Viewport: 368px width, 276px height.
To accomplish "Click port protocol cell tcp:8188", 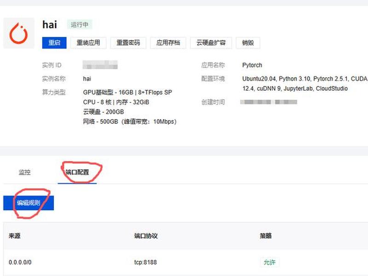I will pos(145,262).
